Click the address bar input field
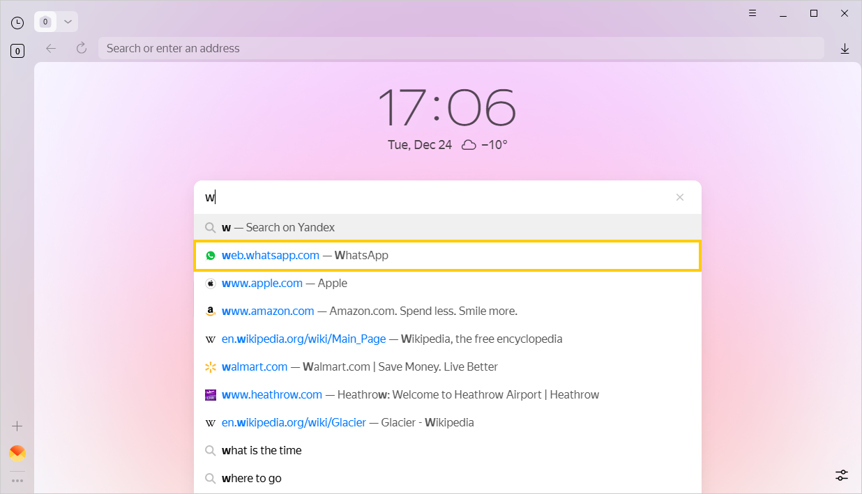This screenshot has height=494, width=862. [x=460, y=48]
